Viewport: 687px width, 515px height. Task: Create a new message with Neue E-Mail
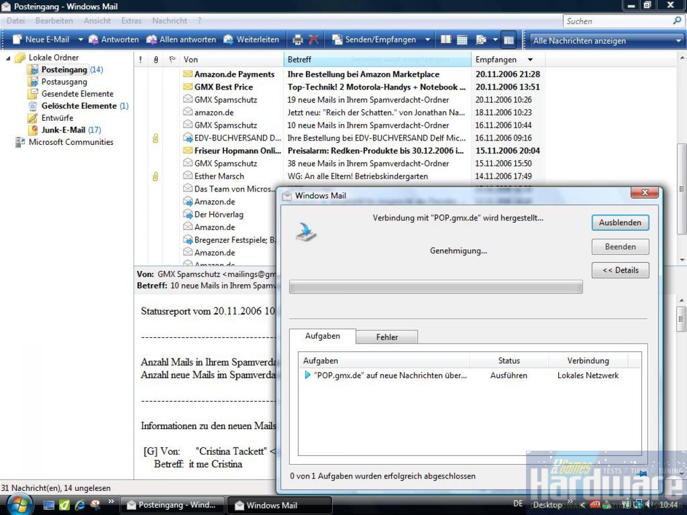tap(41, 40)
